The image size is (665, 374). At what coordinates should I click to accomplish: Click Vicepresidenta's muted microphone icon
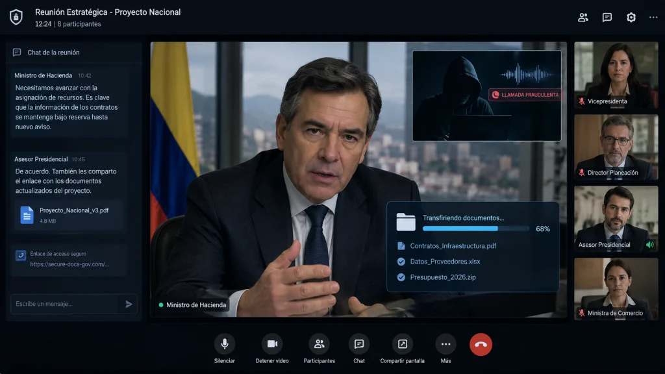coord(581,101)
